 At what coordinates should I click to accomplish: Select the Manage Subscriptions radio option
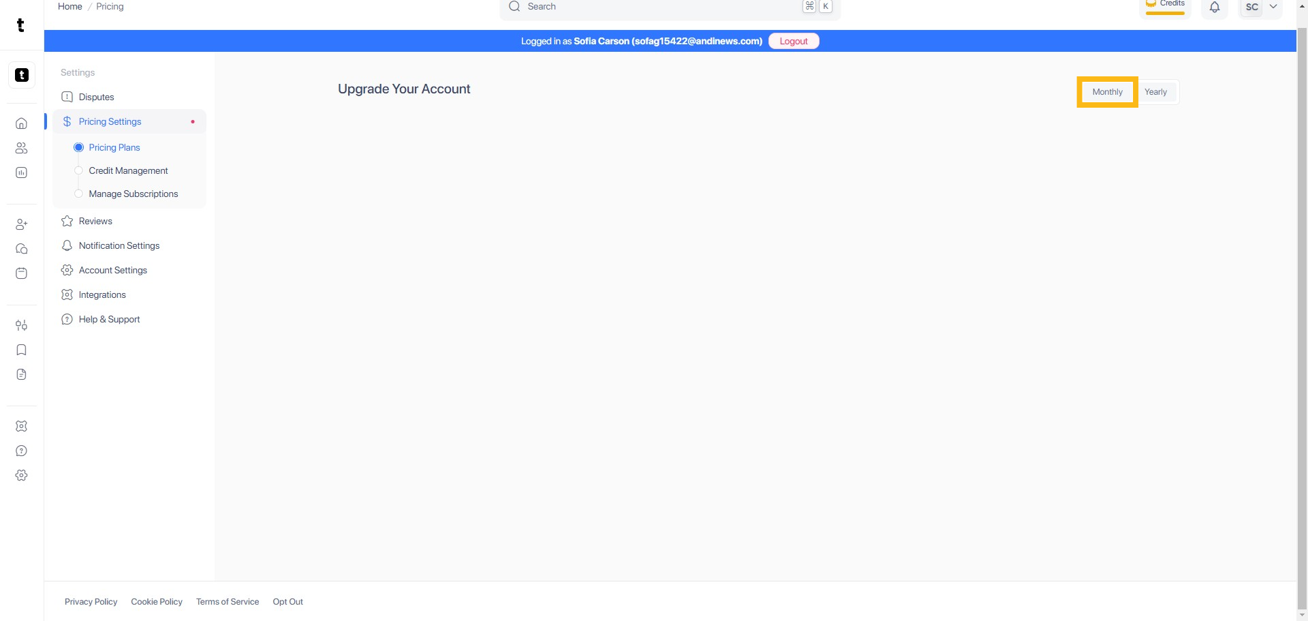[x=78, y=194]
